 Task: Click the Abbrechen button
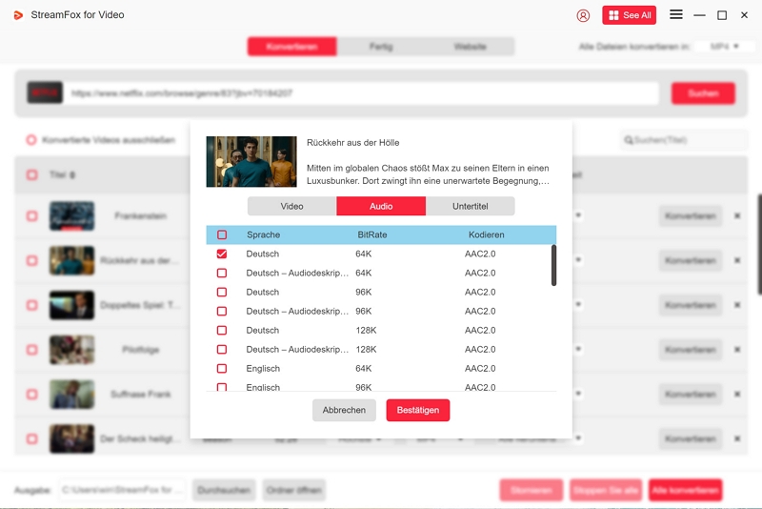coord(344,410)
